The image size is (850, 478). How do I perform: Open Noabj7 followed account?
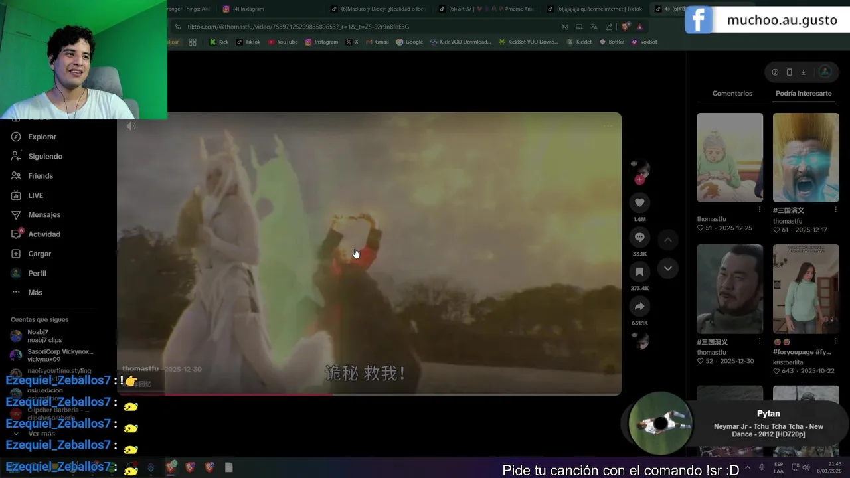(44, 336)
